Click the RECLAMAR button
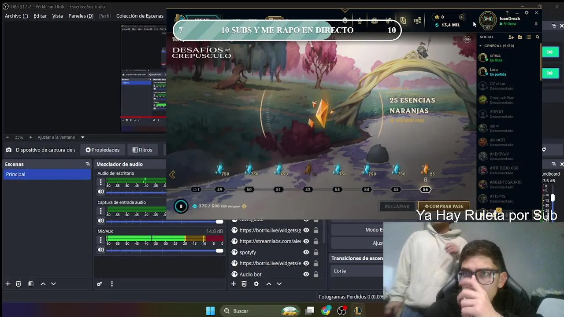Image resolution: width=564 pixels, height=317 pixels. [x=397, y=206]
